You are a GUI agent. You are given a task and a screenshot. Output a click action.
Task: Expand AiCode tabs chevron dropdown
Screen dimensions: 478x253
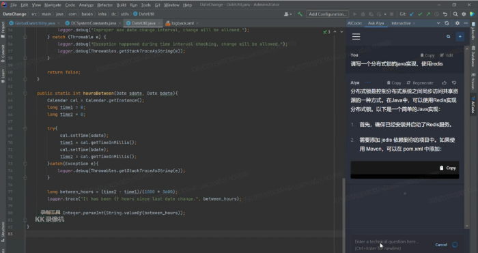(438, 23)
